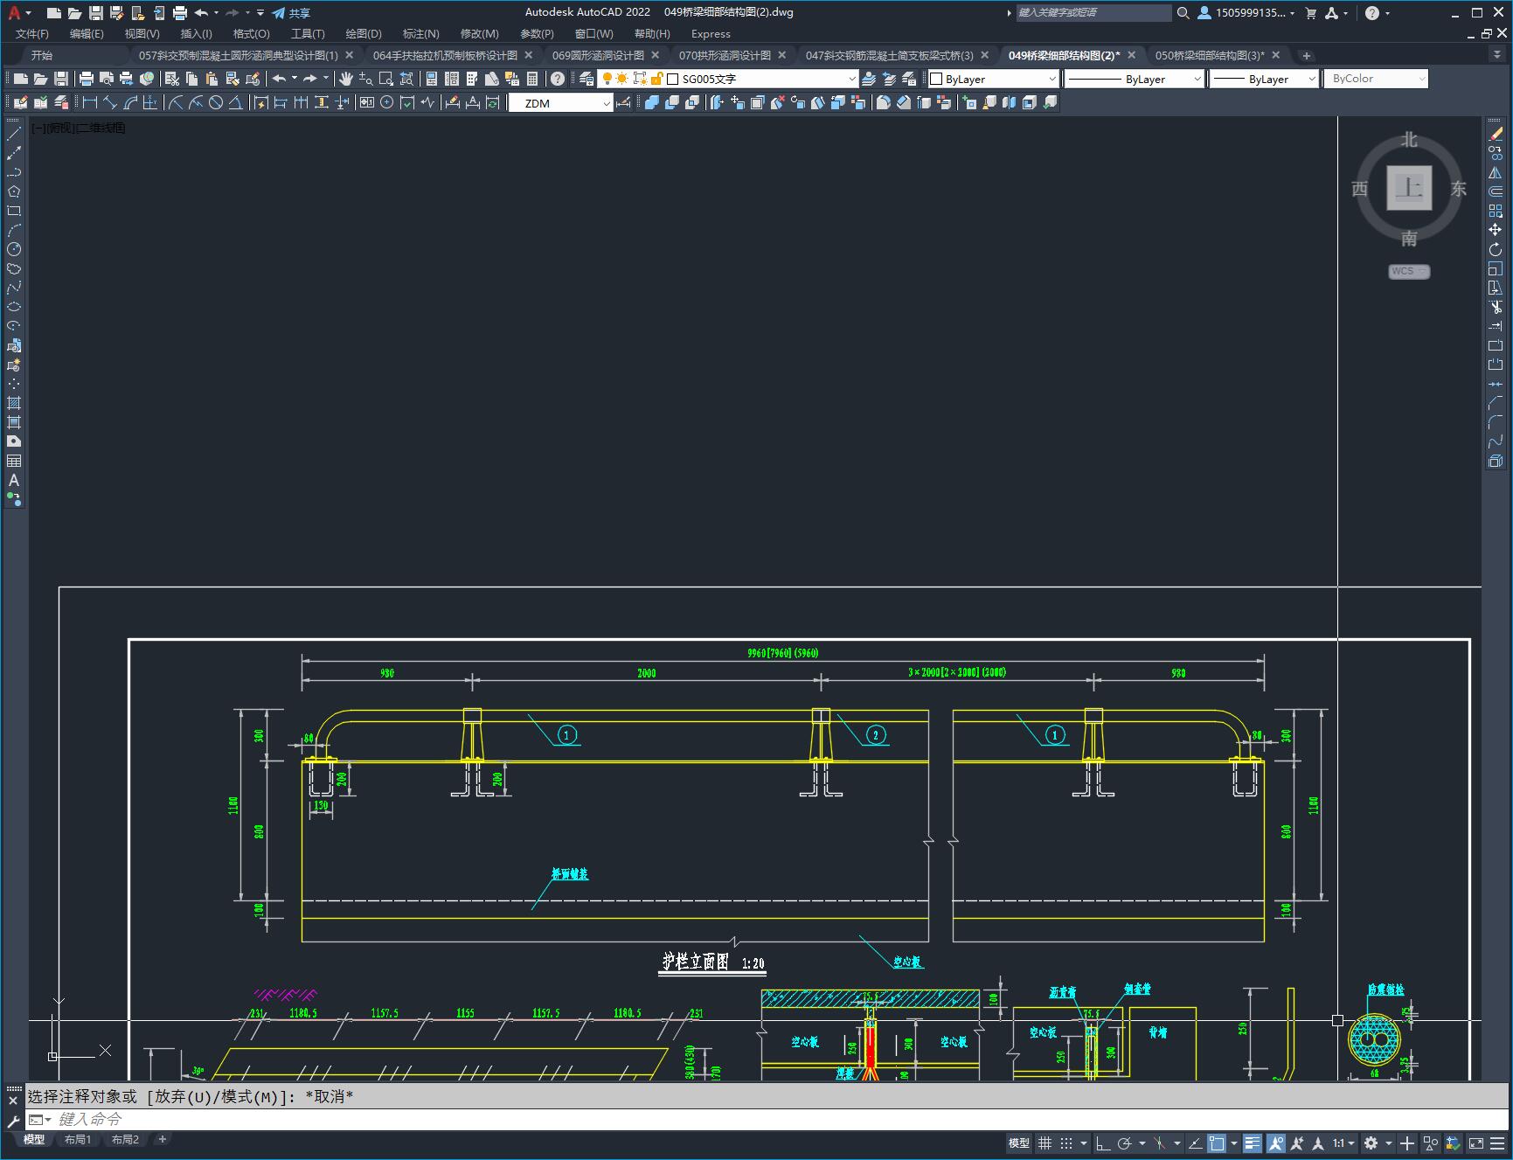Click the Calculator icon in standard toolbar

coord(531,79)
